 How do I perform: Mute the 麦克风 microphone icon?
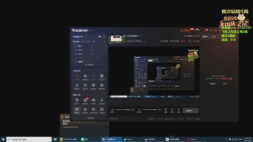click(x=112, y=109)
